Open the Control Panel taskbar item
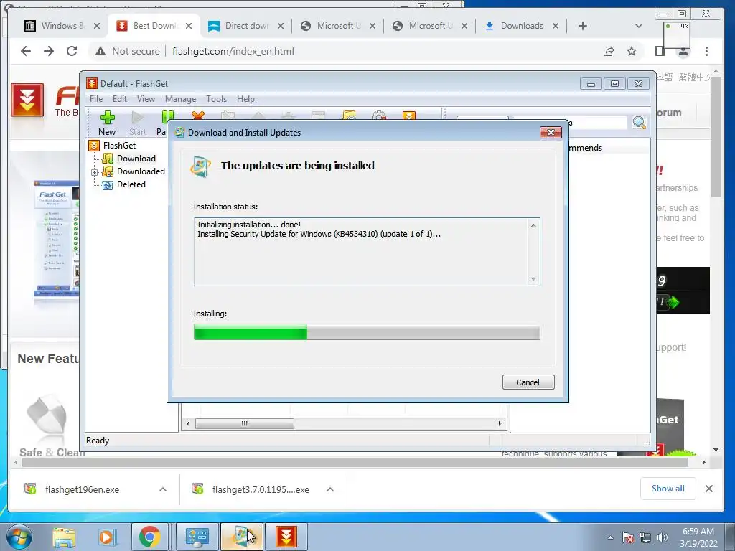 197,537
